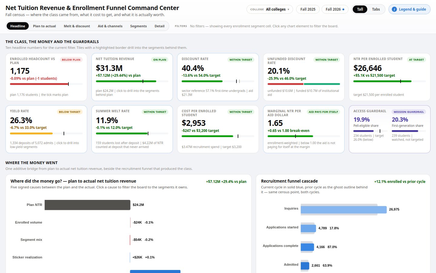
Task: Click the AT TARGET status badge
Action: pos(416,60)
